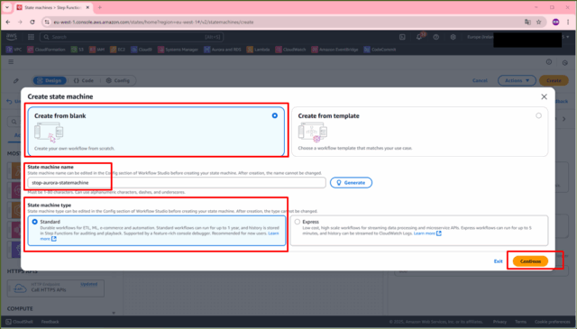Reload the browser page
Image resolution: width=577 pixels, height=329 pixels.
[x=32, y=22]
